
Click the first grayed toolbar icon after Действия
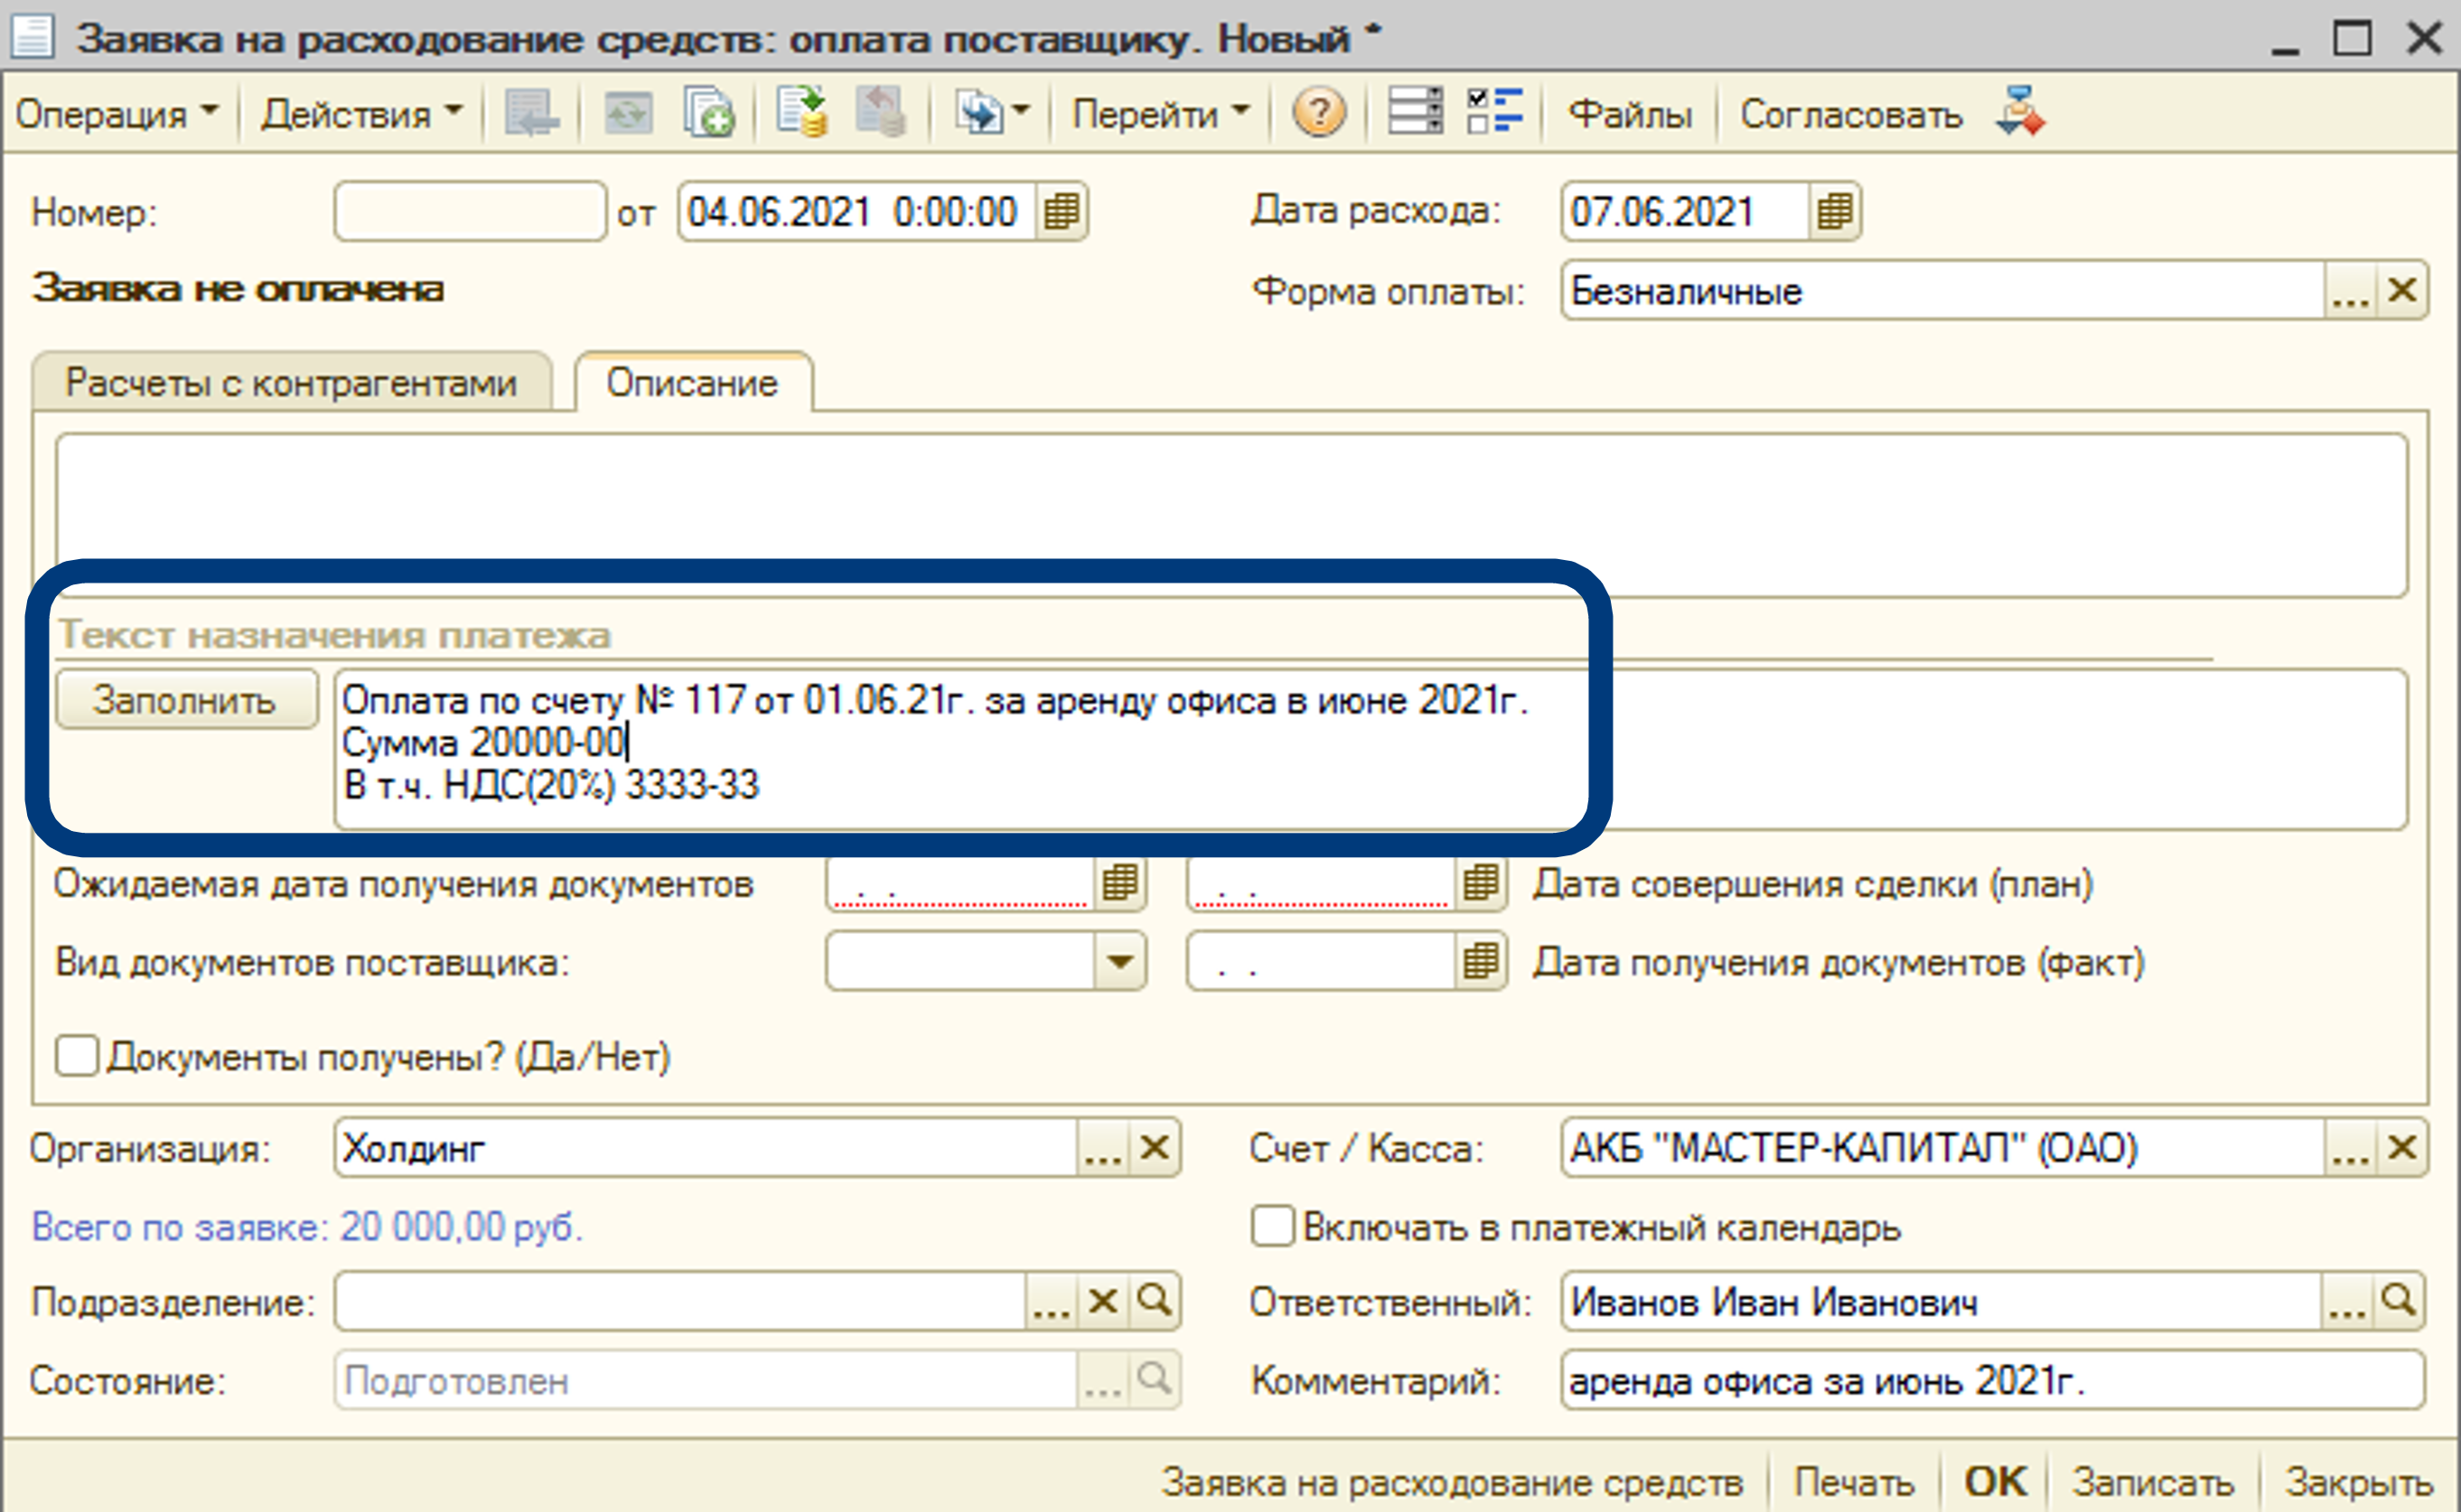point(531,112)
